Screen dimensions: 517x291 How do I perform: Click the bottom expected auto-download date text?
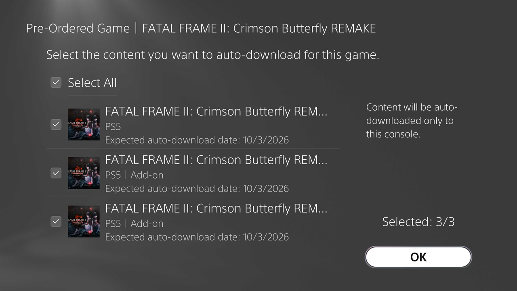tap(197, 237)
